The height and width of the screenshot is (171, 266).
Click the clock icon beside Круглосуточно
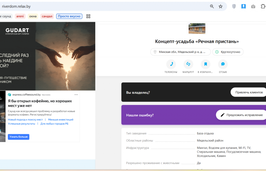click(x=217, y=52)
